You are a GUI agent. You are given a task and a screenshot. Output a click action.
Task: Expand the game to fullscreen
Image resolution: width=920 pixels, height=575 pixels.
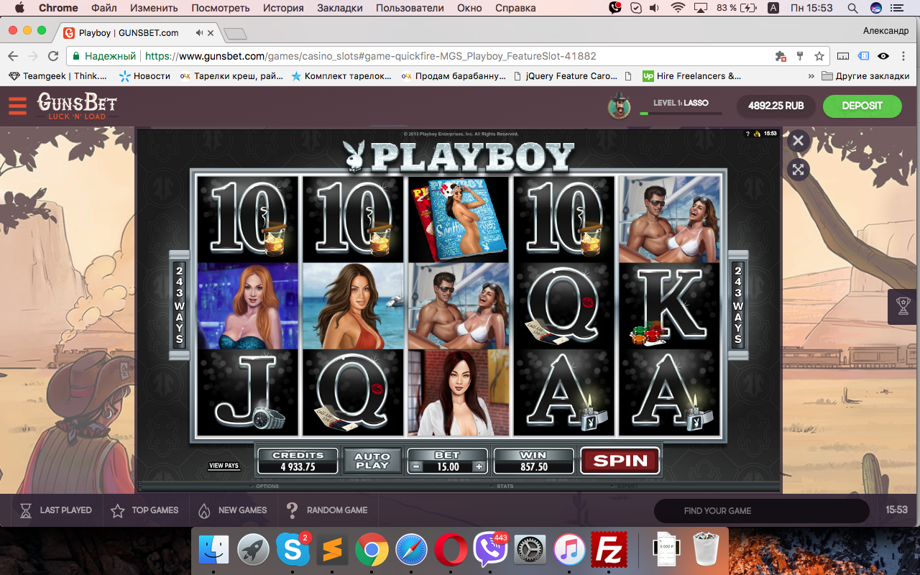click(x=799, y=170)
